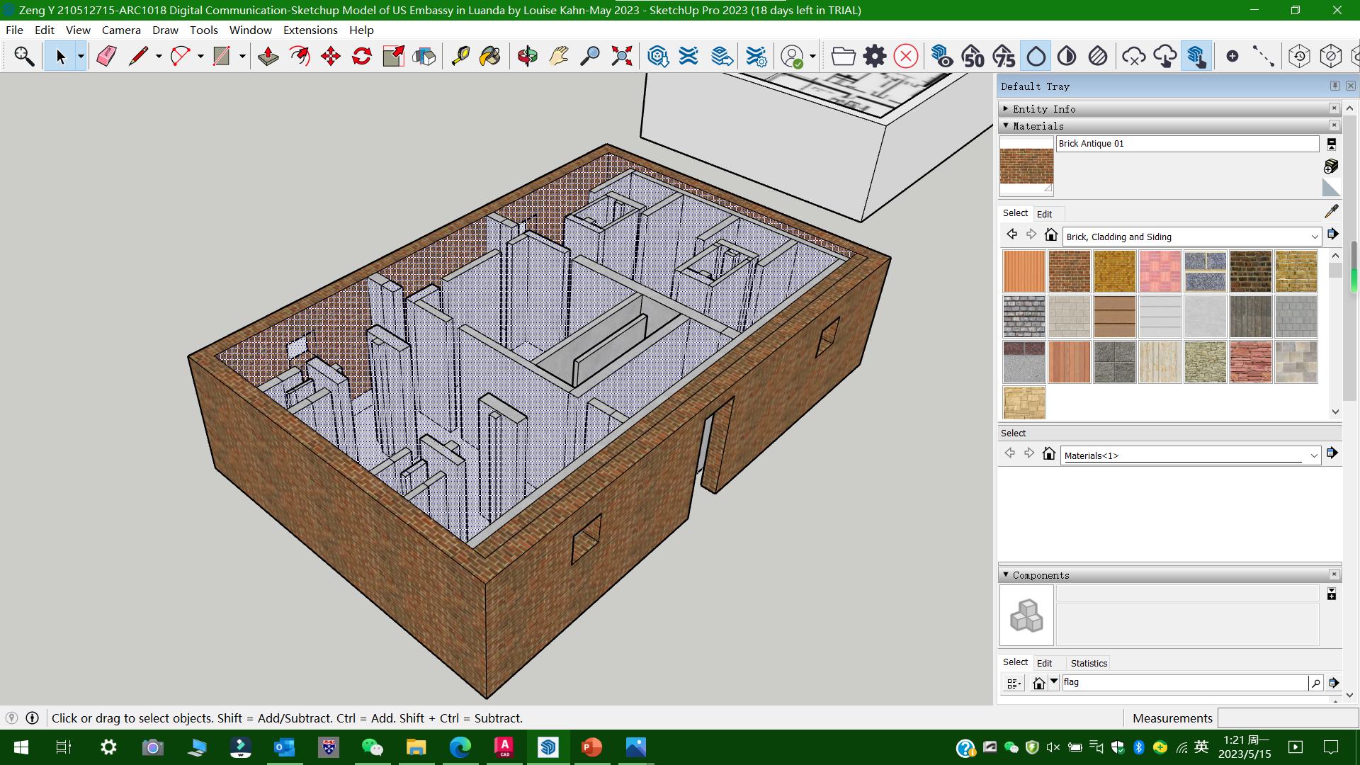Open the Extensions menu
This screenshot has height=765, width=1360.
pos(310,30)
